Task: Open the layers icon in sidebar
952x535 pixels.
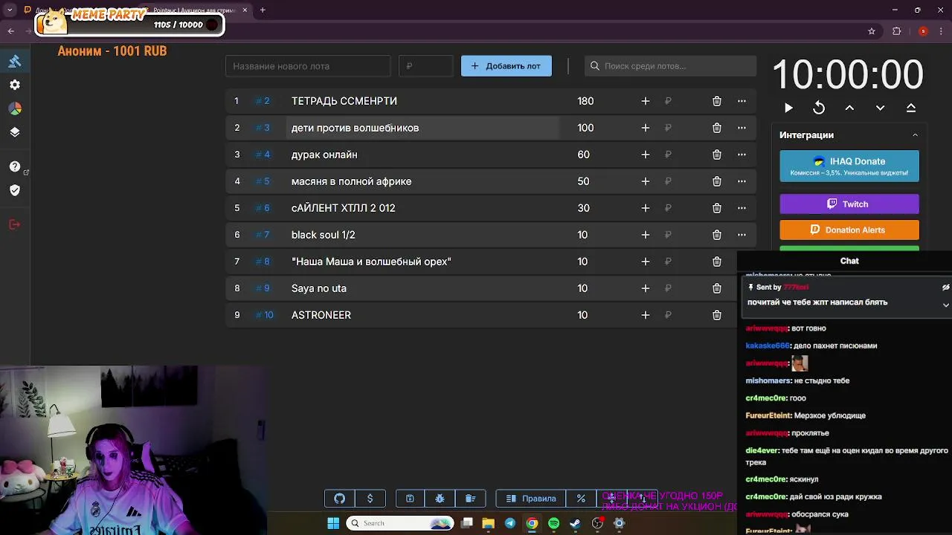Action: coord(14,132)
